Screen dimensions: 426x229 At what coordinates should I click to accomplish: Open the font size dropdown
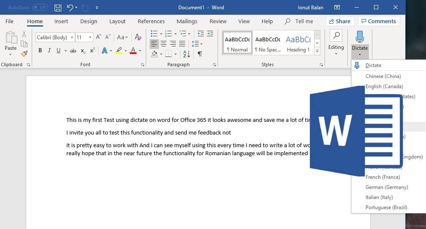tap(90, 37)
